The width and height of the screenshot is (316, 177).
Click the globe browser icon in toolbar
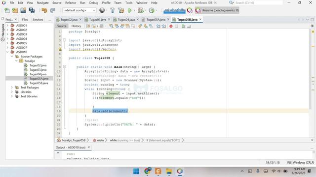pos(102,10)
